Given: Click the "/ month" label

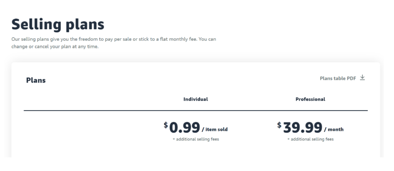Looking at the screenshot, I should point(334,129).
